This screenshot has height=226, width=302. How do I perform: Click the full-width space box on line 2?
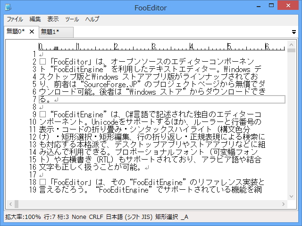(x=42, y=62)
